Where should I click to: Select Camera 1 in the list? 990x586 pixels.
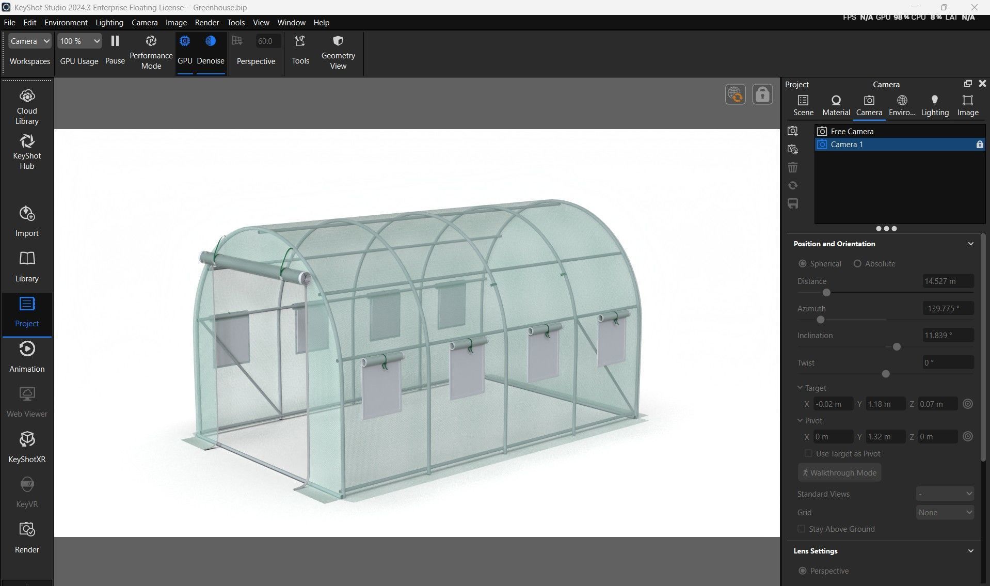(x=900, y=145)
